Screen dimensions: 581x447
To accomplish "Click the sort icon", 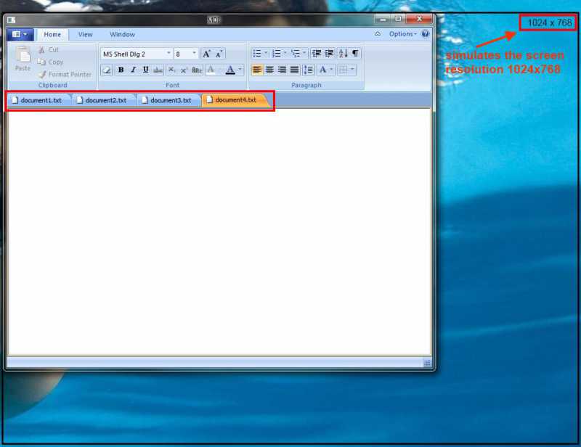I will click(343, 54).
